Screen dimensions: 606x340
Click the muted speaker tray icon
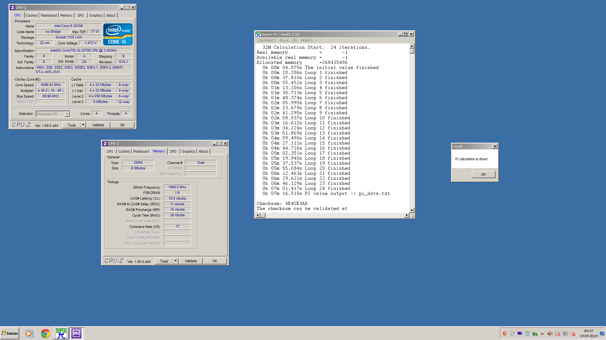pos(573,334)
